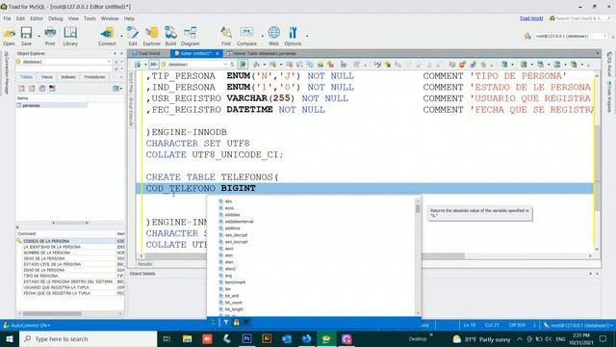
Task: Open Photoshop from the taskbar
Action: pyautogui.click(x=246, y=338)
